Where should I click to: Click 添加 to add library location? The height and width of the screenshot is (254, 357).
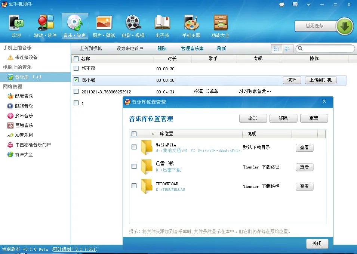pos(253,118)
